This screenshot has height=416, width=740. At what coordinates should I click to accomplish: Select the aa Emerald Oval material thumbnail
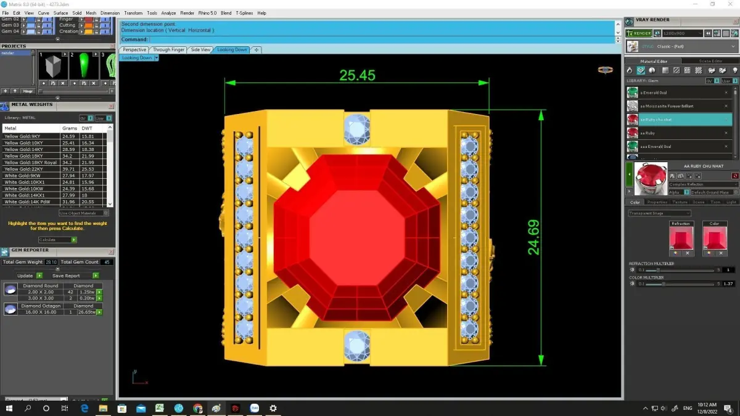[633, 92]
